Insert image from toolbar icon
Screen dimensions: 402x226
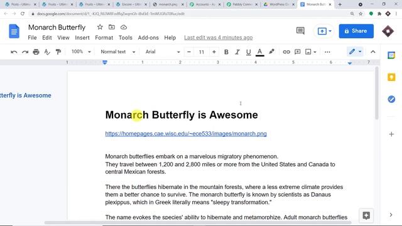pos(308,52)
